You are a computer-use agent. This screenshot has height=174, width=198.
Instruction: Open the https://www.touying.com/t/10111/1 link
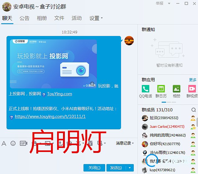50,116
